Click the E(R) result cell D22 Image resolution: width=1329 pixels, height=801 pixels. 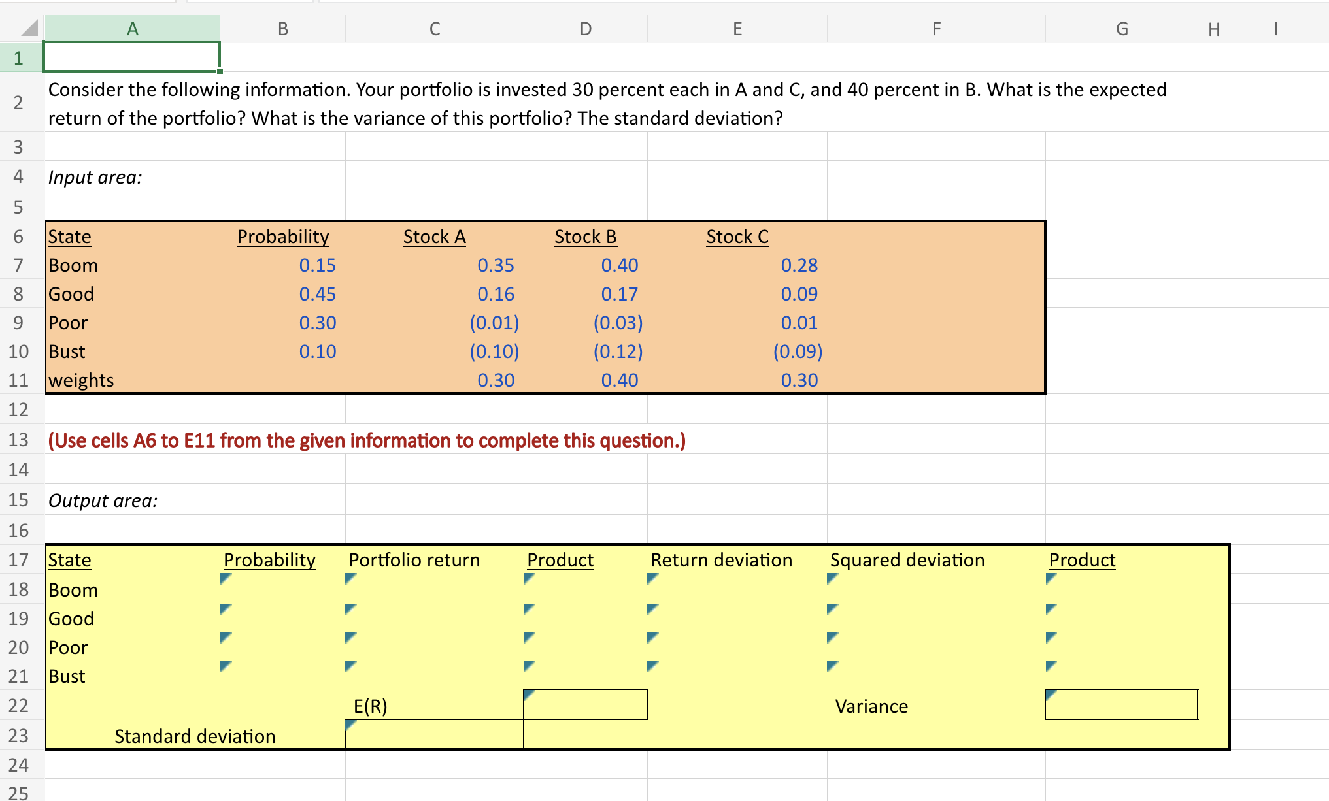(585, 705)
